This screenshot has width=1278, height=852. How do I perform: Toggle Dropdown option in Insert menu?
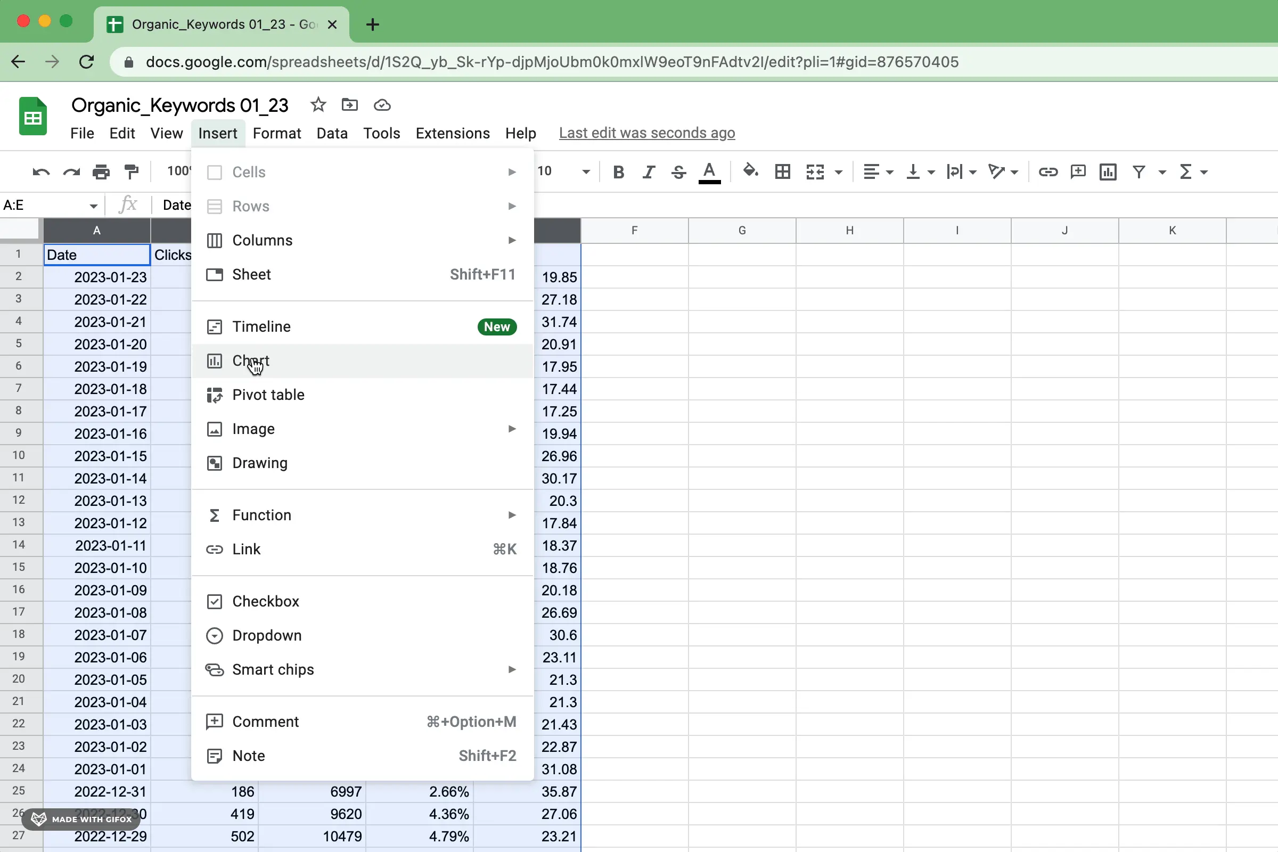267,634
